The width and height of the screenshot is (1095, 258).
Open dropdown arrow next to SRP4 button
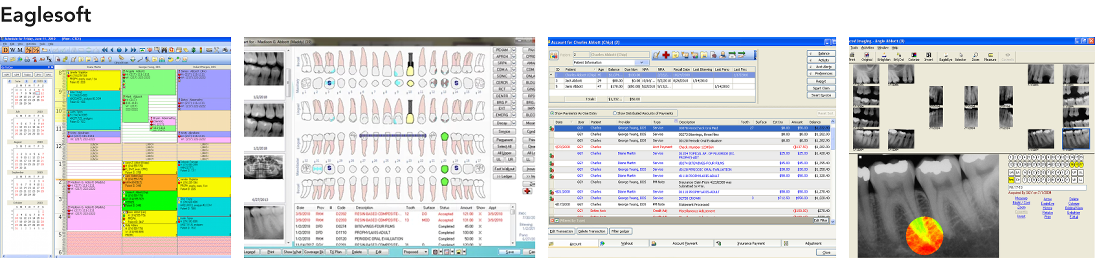514,63
